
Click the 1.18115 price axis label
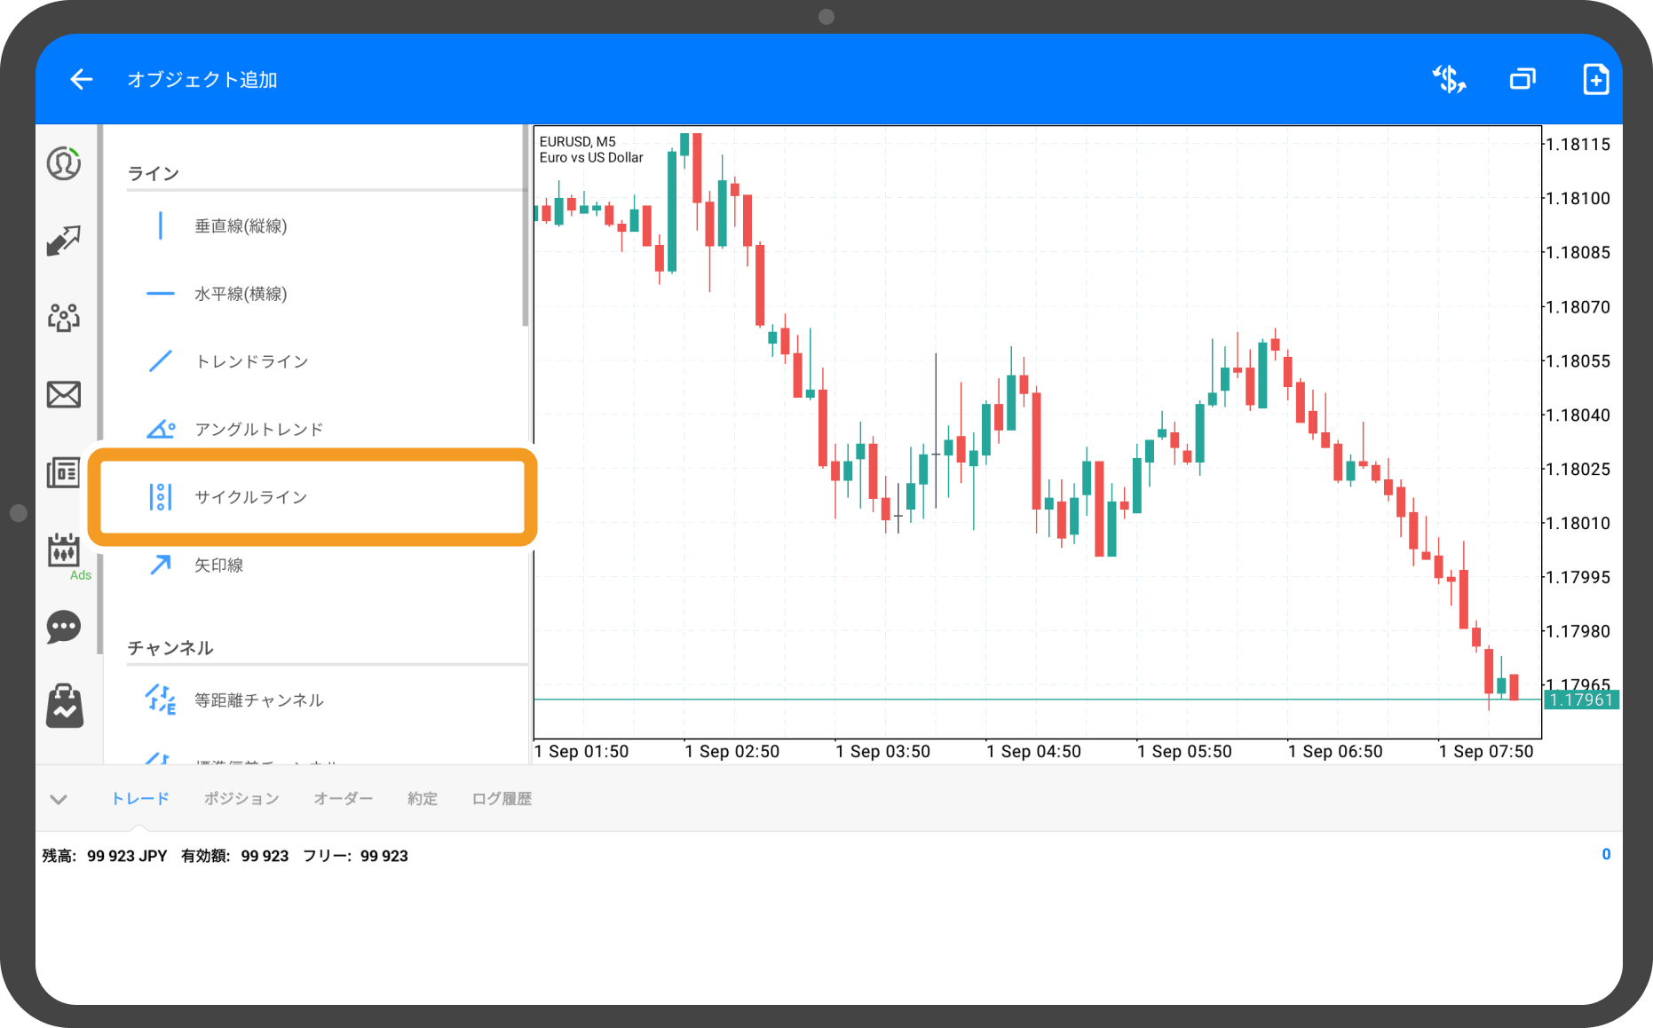(1578, 145)
